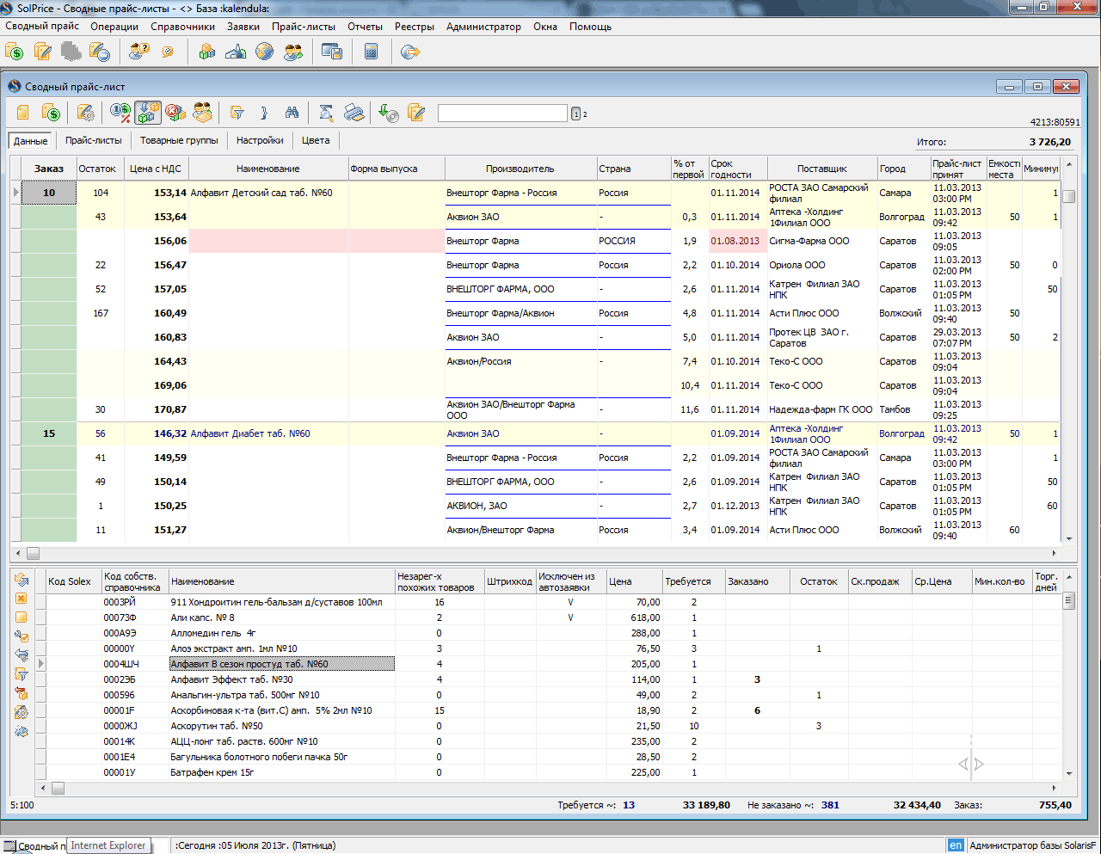Toggle the highlighted boxes-with-arrow toolbar button

pyautogui.click(x=148, y=113)
